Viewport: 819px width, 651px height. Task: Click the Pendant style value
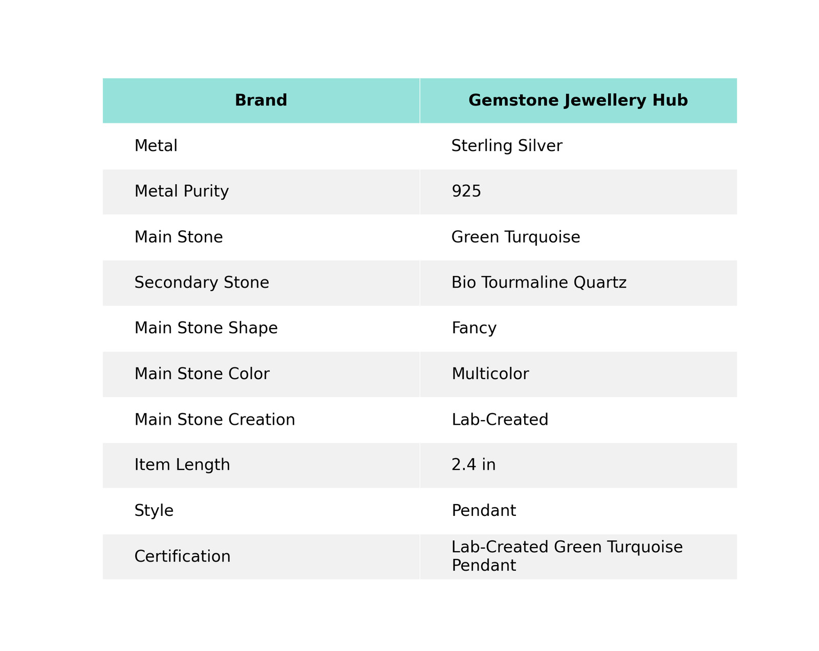(484, 511)
